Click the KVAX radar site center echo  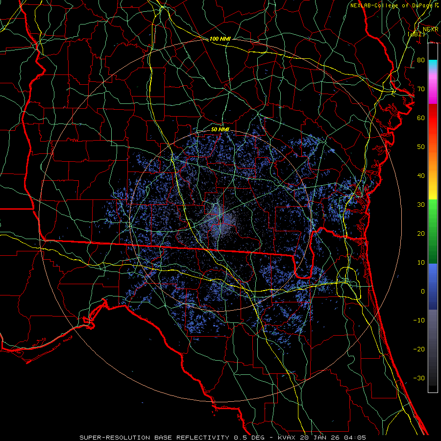(x=220, y=221)
